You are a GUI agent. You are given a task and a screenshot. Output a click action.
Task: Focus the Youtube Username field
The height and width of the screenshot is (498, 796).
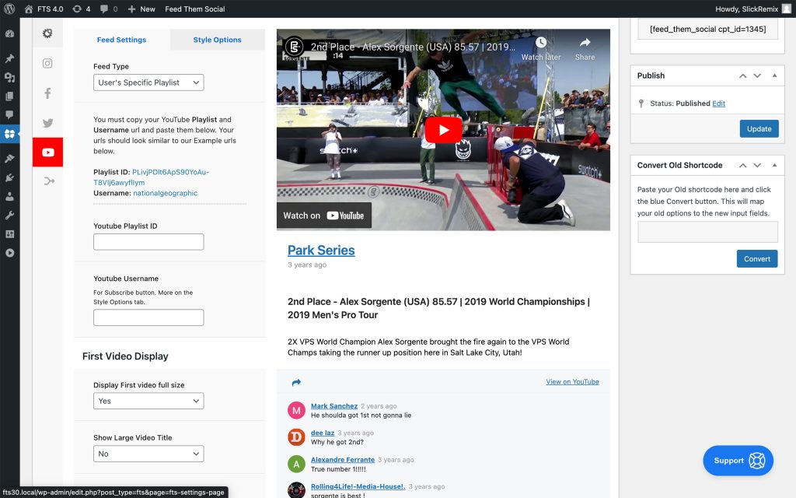148,317
